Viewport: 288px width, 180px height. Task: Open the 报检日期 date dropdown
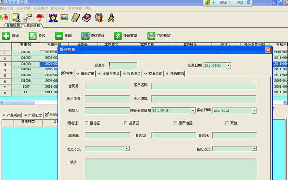(254, 111)
